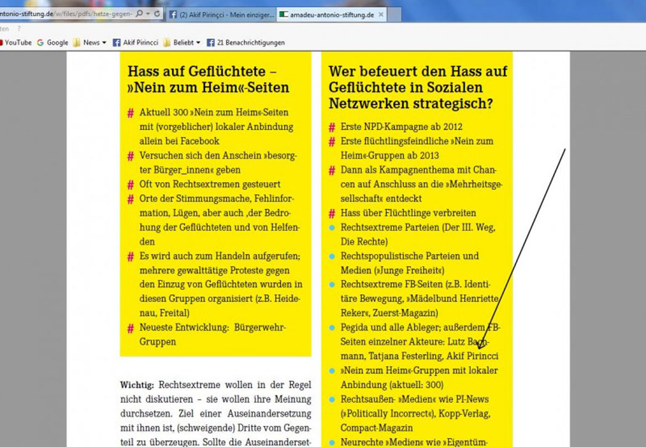Click the heading line "Wer befeuert den Hass auf"

pos(418,71)
